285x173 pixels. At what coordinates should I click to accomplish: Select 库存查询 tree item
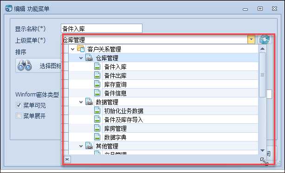click(116, 84)
